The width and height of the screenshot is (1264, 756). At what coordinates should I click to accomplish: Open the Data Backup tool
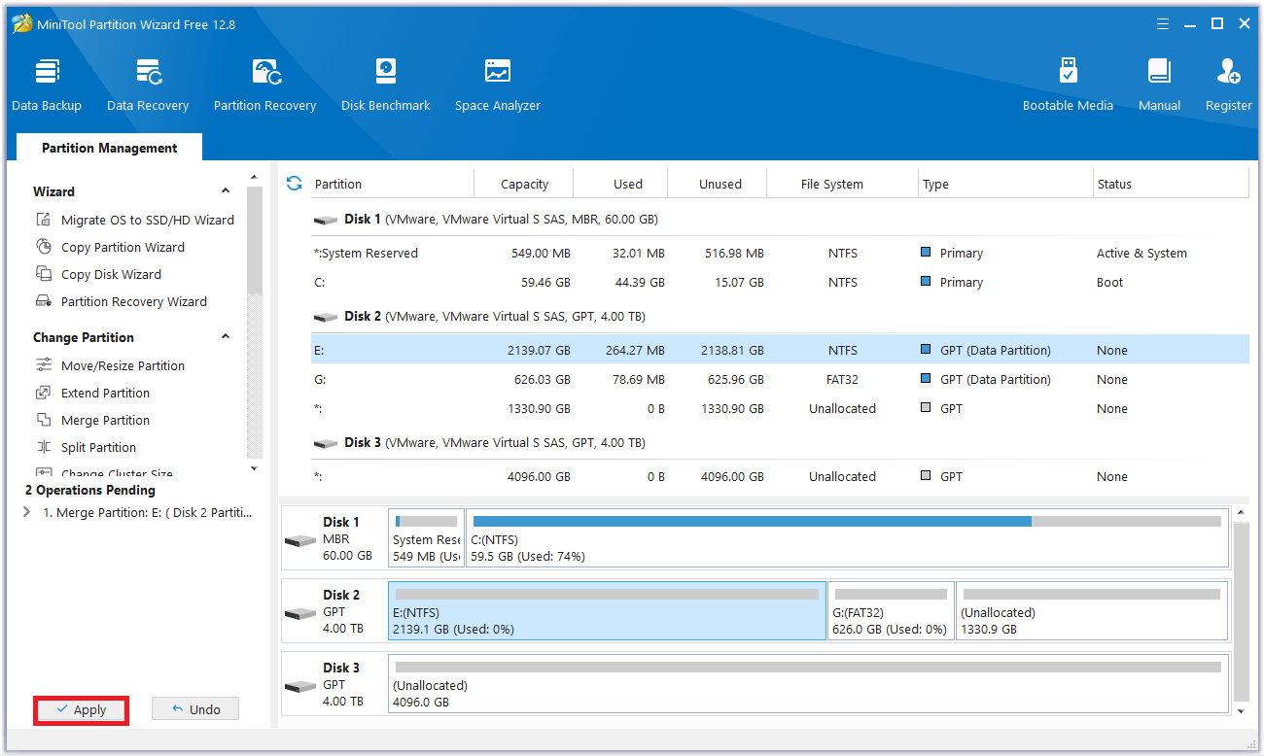[47, 85]
